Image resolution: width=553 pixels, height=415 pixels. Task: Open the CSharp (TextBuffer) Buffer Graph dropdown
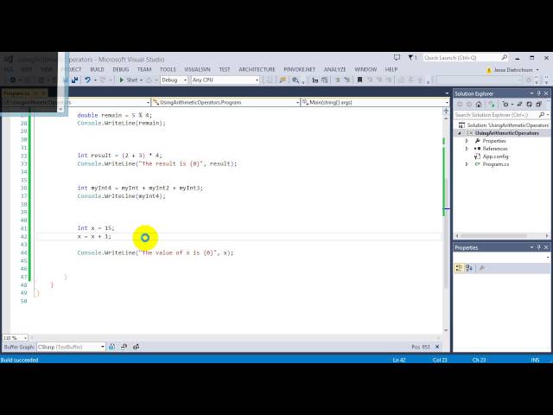[x=71, y=348]
